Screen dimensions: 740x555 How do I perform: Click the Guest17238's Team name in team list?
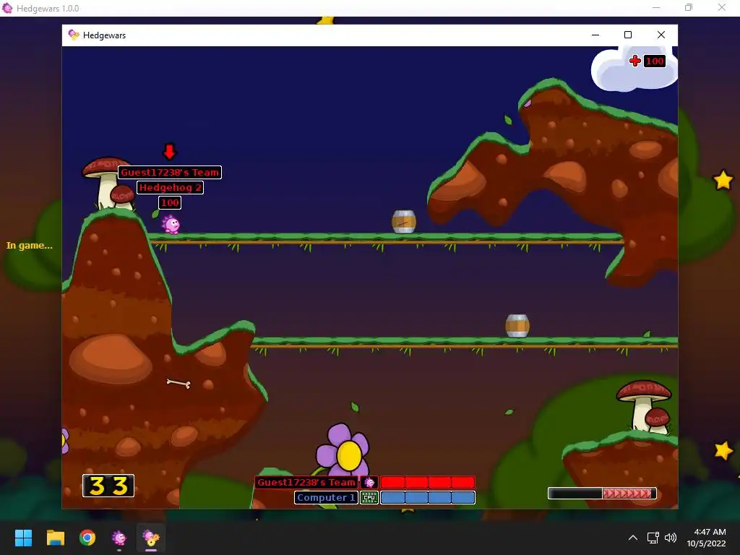point(306,482)
